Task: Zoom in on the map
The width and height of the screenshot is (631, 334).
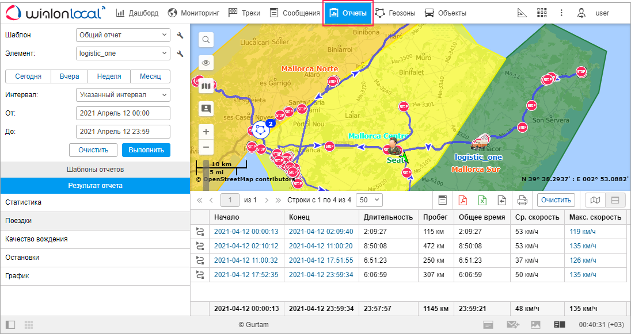Action: point(206,132)
